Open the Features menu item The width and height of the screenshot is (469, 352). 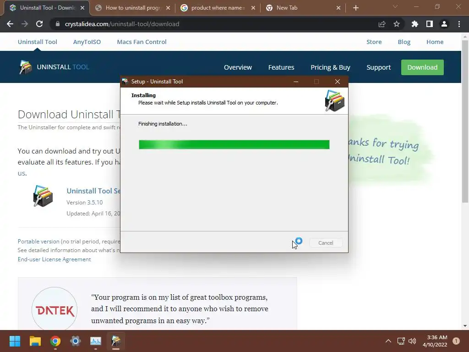tap(281, 67)
